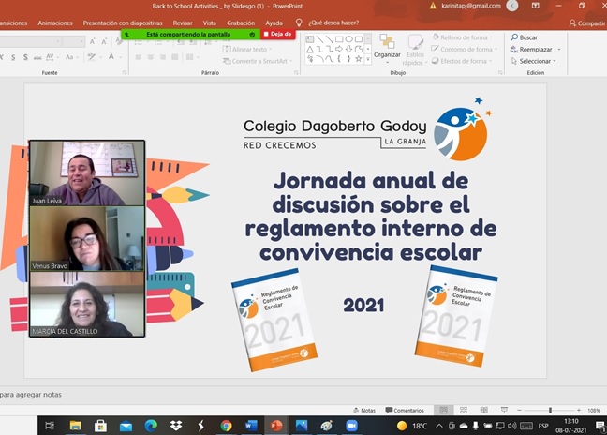Click the lightbulb Qué desea hacer icon
Screen dimensions: 607x435
point(299,22)
